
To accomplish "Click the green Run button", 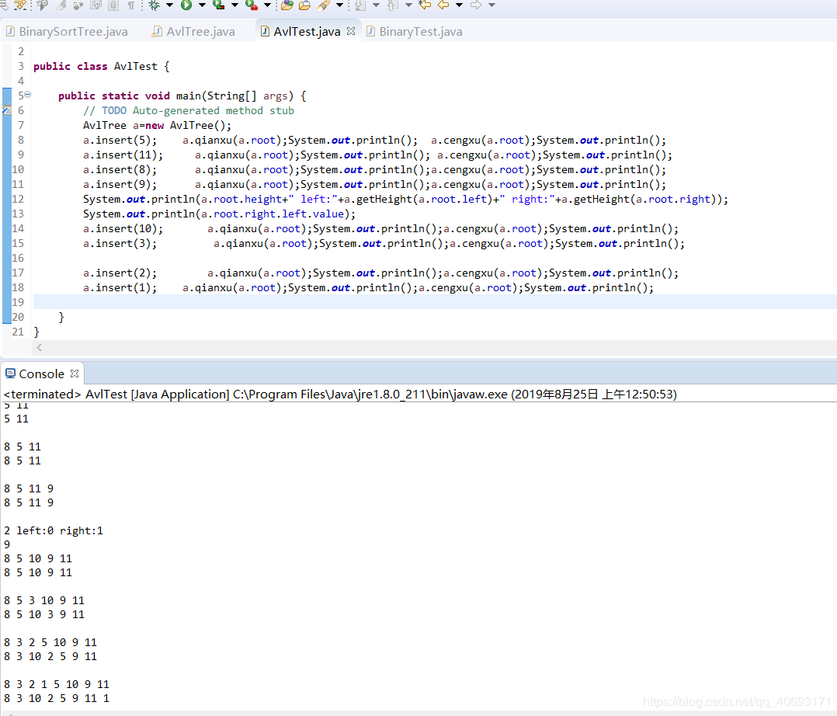I will point(186,5).
